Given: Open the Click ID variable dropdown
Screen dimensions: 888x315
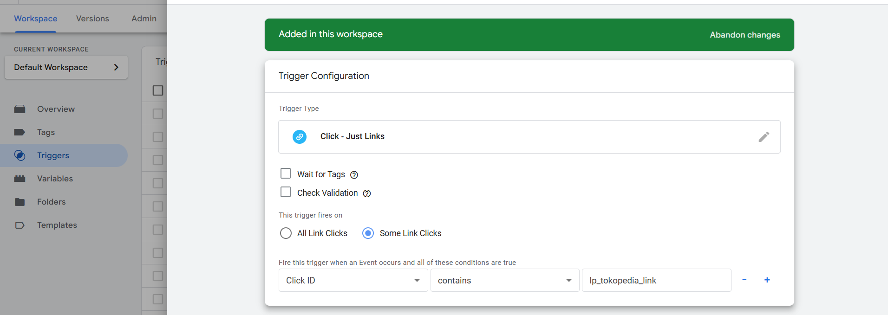Looking at the screenshot, I should point(353,280).
